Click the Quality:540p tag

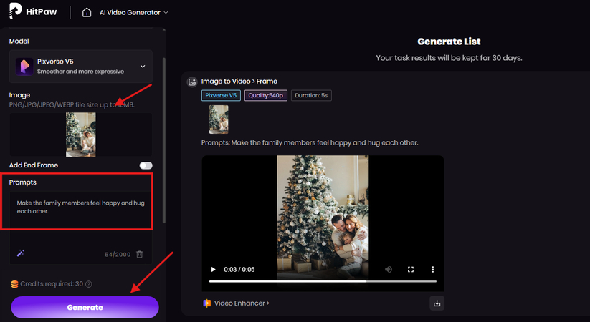(x=266, y=95)
